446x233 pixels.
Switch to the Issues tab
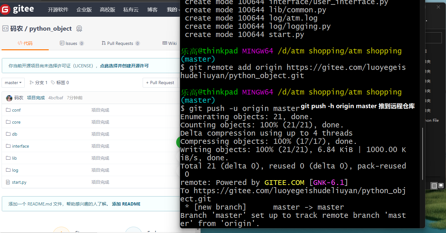[x=72, y=43]
